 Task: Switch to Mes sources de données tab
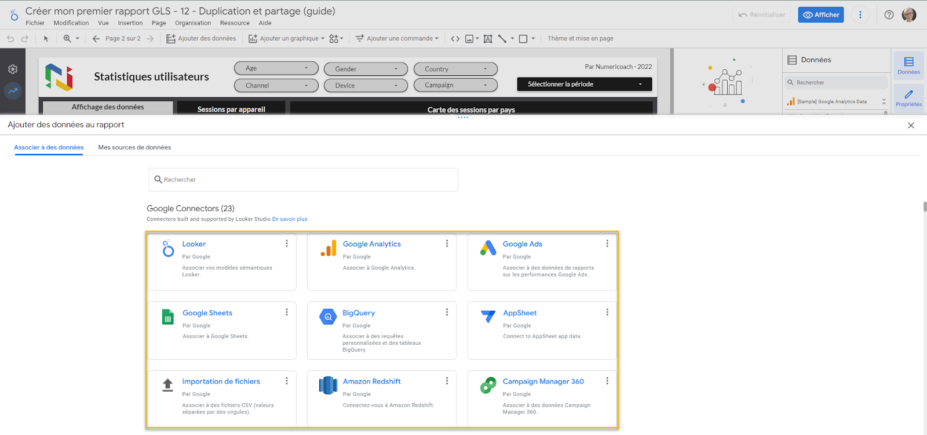134,148
